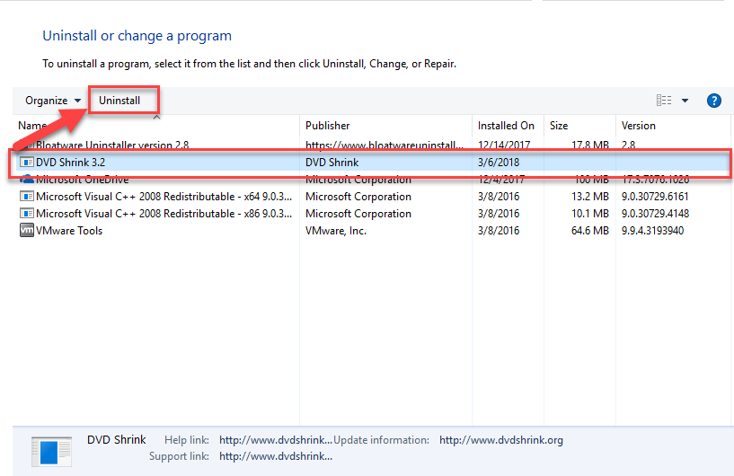Viewport: 734px width, 476px height.
Task: Click version 9.0.30729.4148 cell
Action: pyautogui.click(x=655, y=214)
